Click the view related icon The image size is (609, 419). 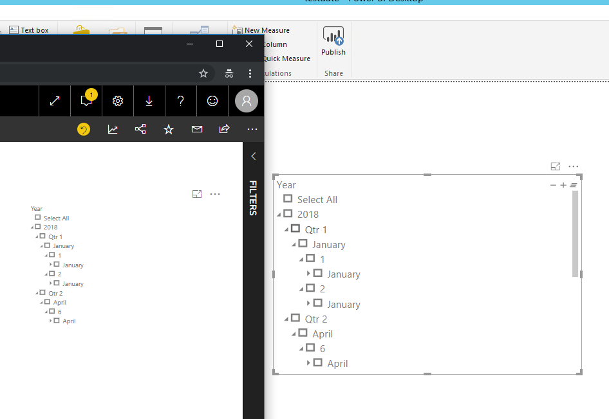point(140,129)
